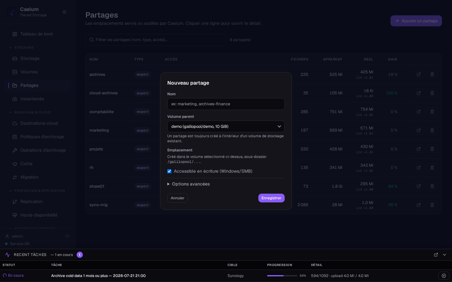Click the running tasks count badge
452x282 pixels.
(x=80, y=255)
